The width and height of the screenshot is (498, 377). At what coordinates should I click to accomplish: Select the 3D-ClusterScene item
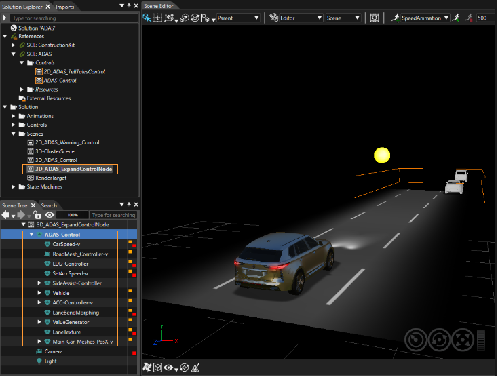point(55,151)
